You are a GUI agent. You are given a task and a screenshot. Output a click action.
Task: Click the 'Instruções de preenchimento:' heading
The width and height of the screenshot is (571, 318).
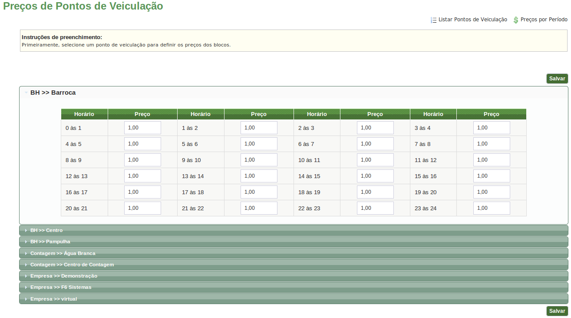(x=62, y=37)
